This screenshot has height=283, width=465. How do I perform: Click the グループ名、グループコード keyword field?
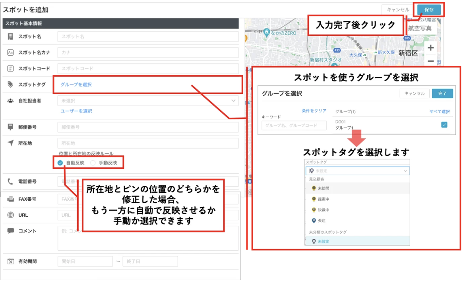point(294,126)
